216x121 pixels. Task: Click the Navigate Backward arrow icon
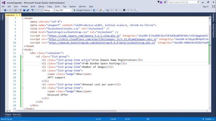pyautogui.click(x=5, y=10)
